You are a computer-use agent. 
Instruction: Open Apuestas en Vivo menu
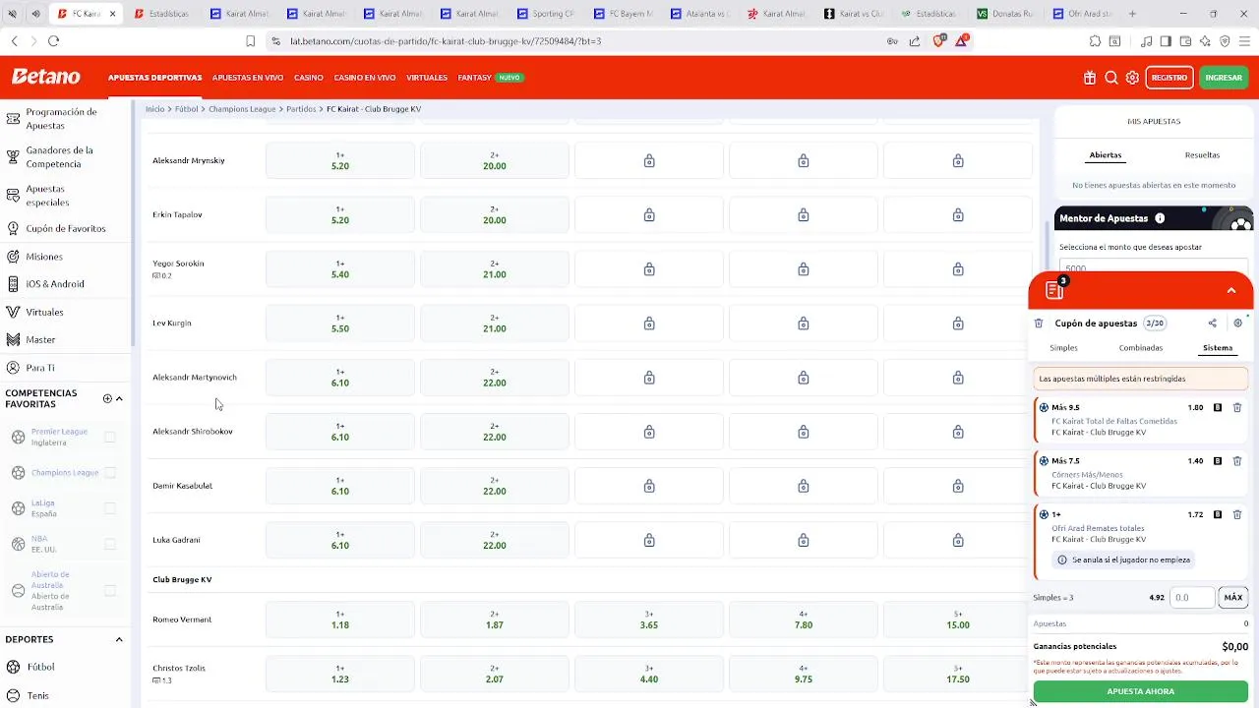(248, 78)
